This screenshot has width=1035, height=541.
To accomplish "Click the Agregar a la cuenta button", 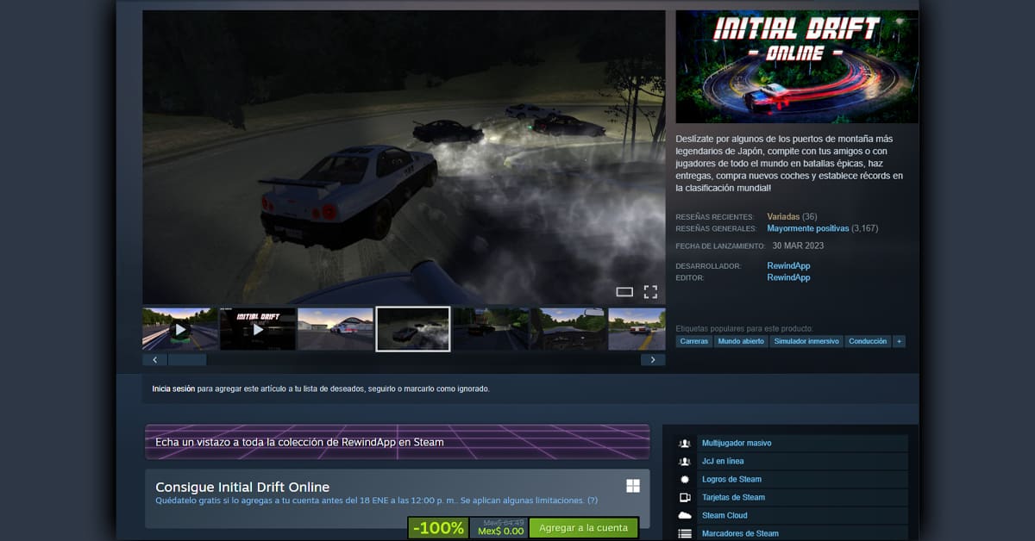I will point(583,528).
